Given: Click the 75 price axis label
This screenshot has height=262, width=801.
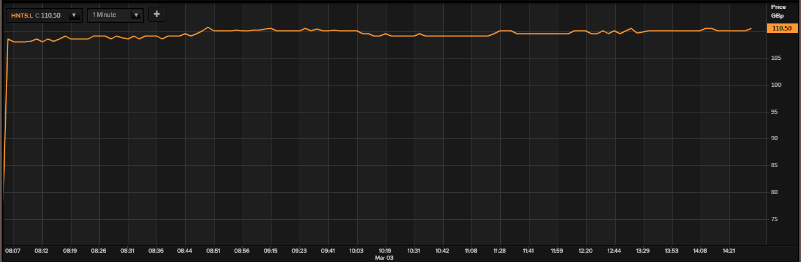Looking at the screenshot, I should point(774,219).
